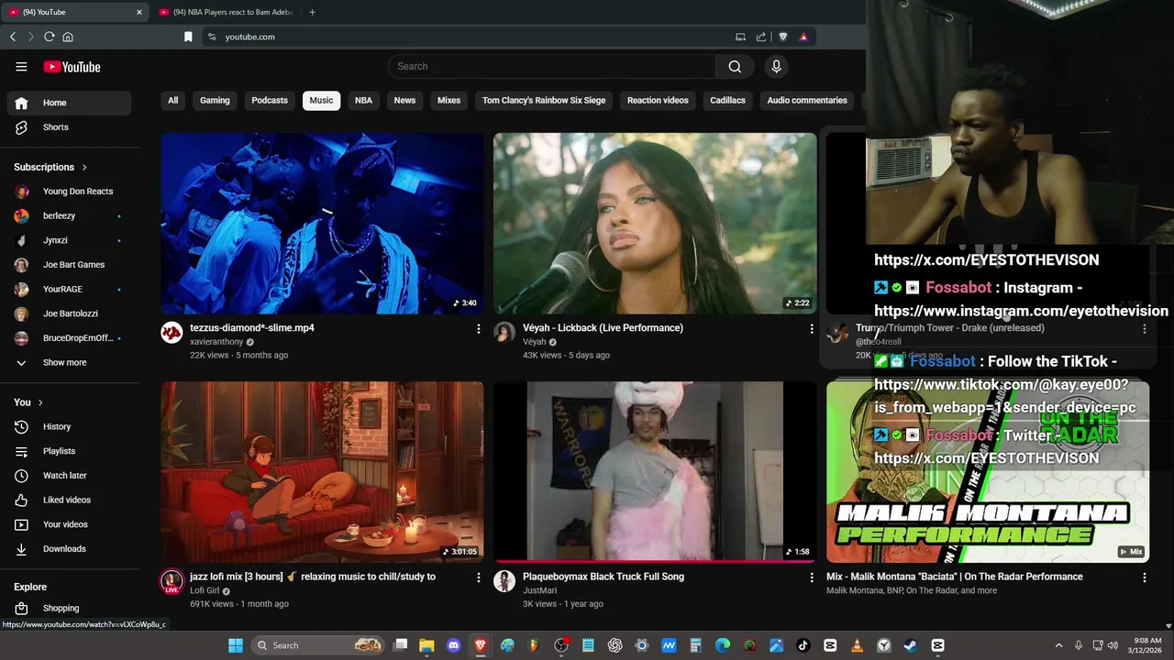The image size is (1174, 660).
Task: Expand the You section chevron
Action: click(x=40, y=402)
